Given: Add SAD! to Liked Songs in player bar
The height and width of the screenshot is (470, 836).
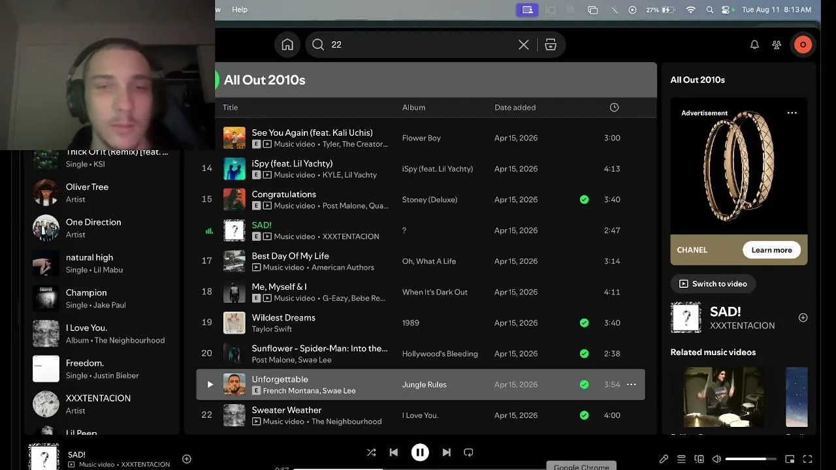Looking at the screenshot, I should coord(186,459).
